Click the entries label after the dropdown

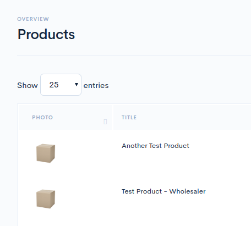96,85
